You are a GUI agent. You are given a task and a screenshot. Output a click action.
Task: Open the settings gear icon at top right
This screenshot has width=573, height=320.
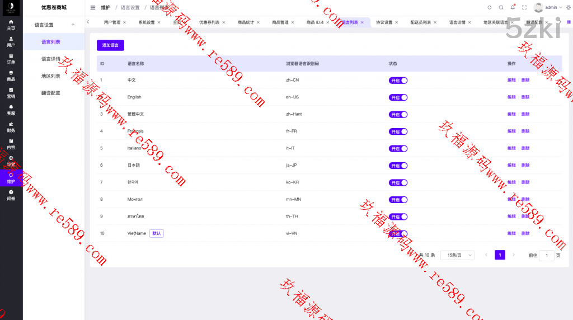tap(569, 7)
